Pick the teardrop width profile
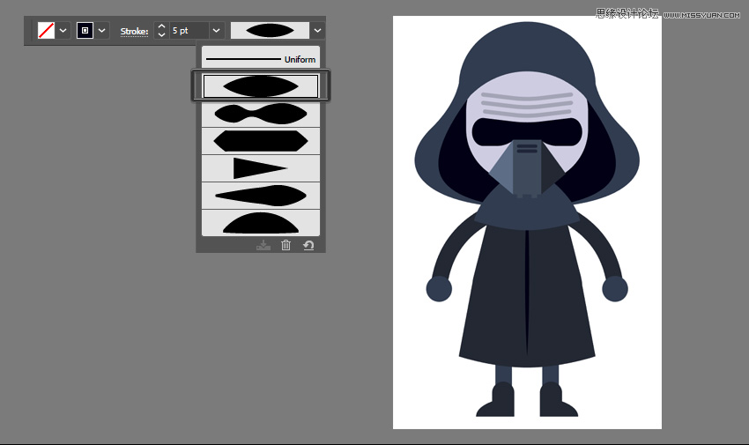Image resolution: width=749 pixels, height=445 pixels. click(261, 196)
